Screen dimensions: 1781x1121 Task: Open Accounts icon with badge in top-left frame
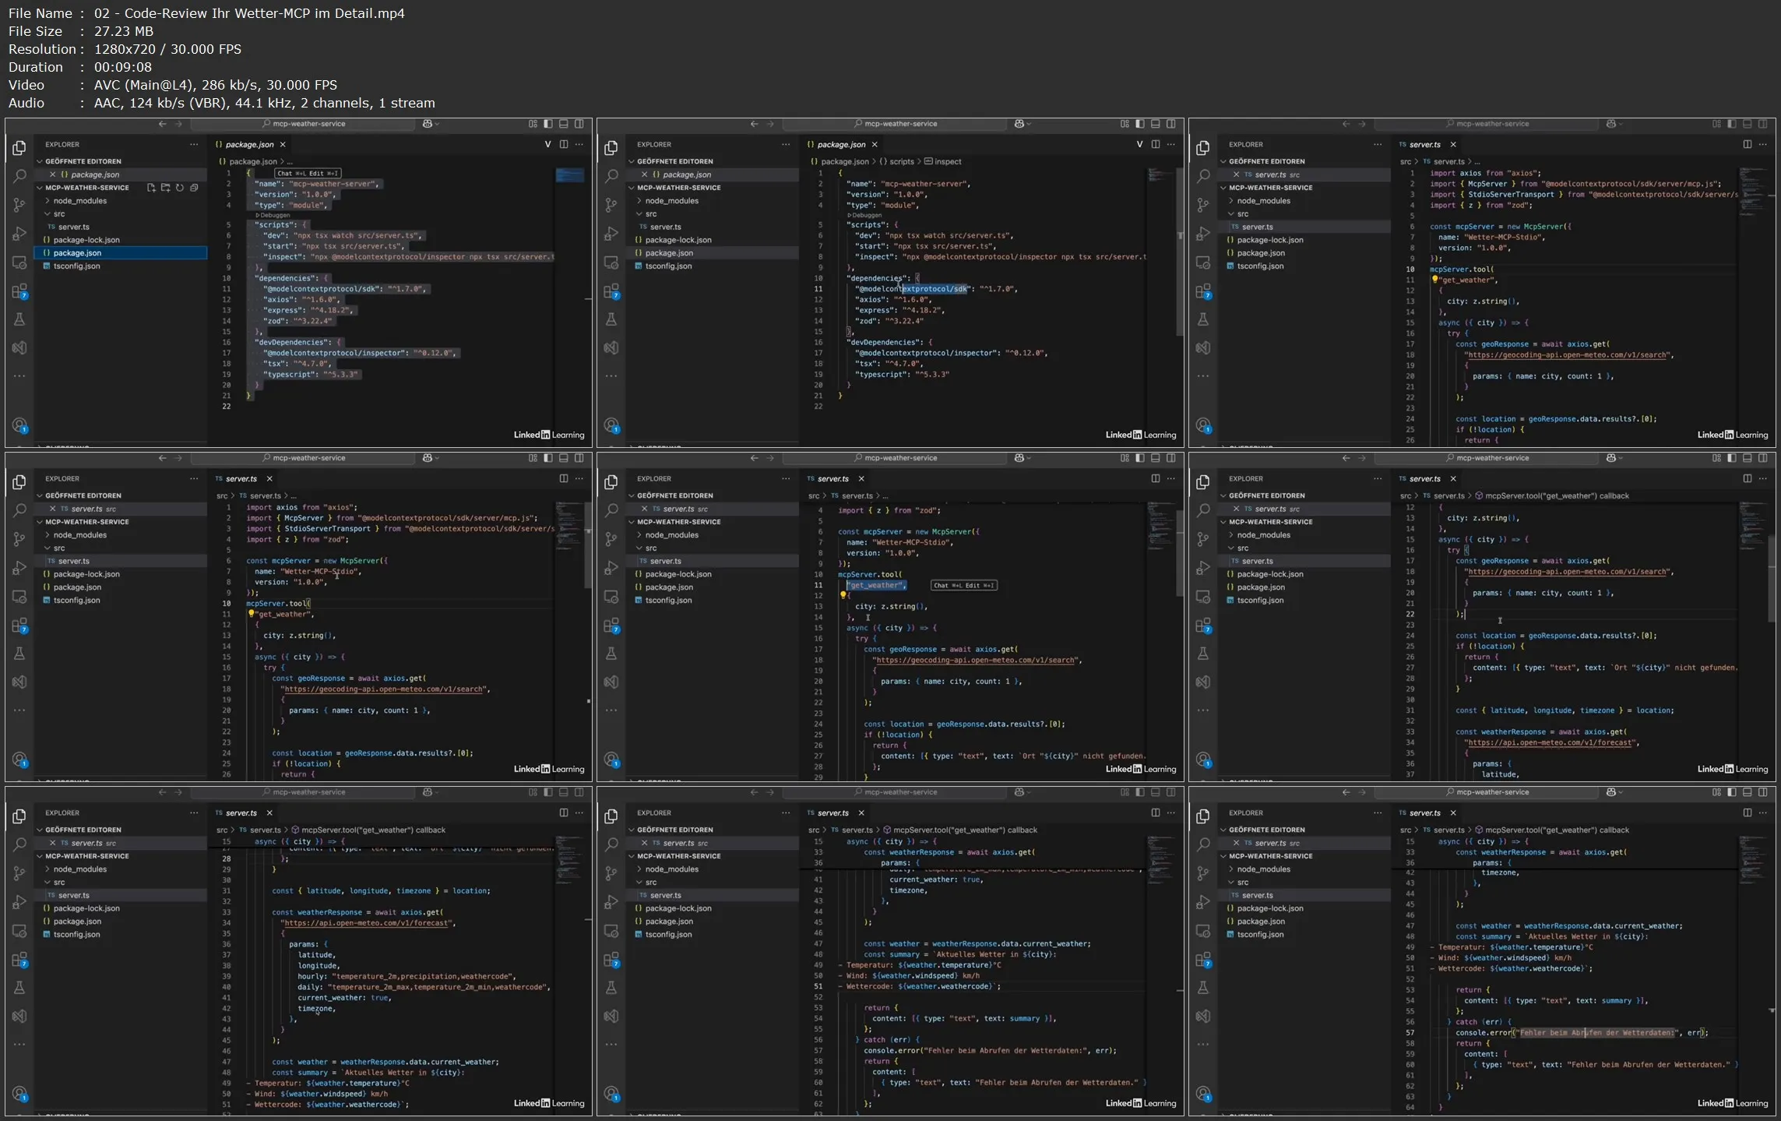coord(20,425)
